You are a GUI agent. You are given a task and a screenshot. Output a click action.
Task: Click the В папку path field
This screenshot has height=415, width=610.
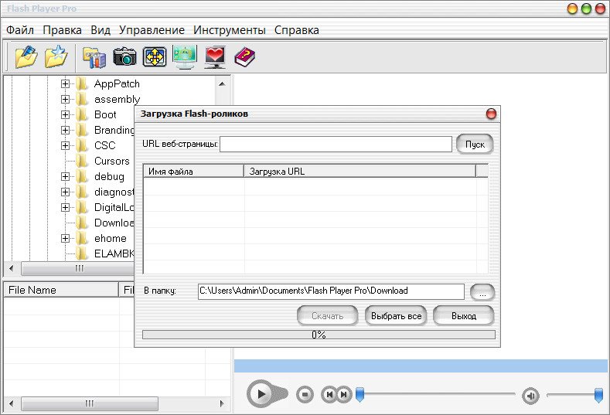click(331, 291)
